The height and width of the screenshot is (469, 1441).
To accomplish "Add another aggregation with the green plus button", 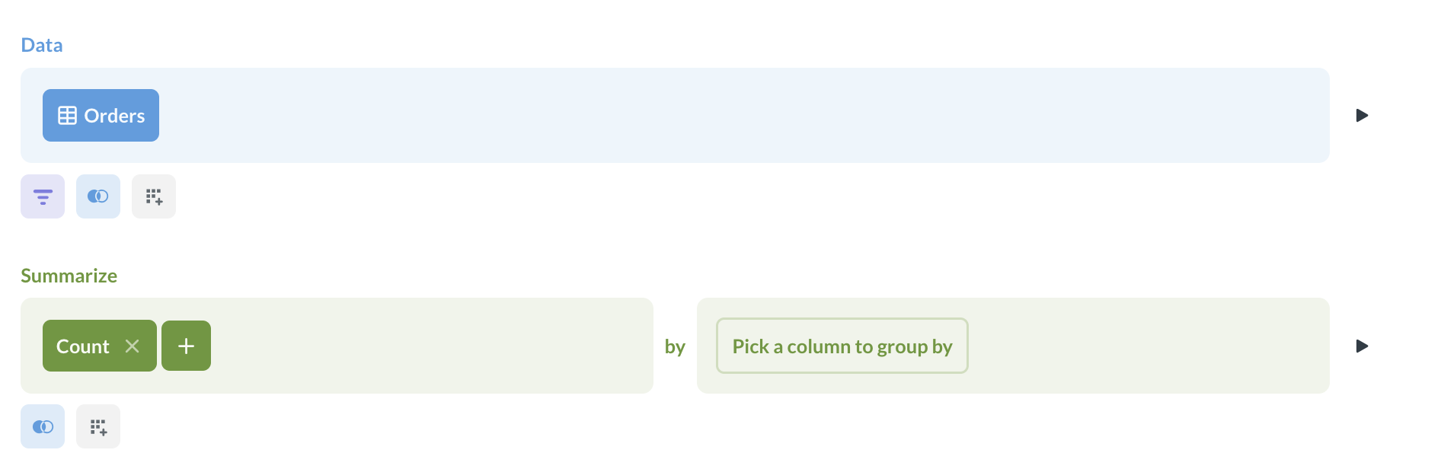I will (186, 346).
